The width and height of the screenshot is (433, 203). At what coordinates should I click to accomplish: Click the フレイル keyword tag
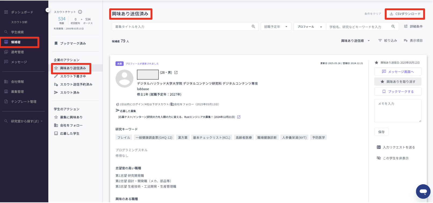tap(124, 137)
